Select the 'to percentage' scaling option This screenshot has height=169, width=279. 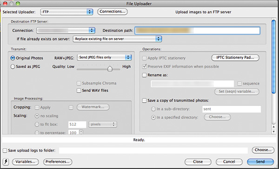37,132
